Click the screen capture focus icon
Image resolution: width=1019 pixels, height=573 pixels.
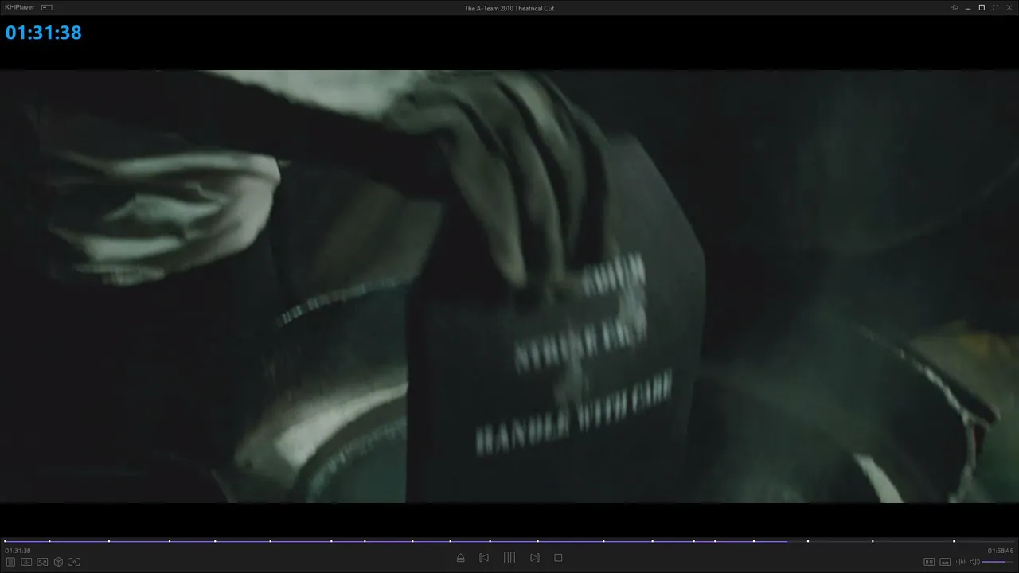(x=74, y=562)
